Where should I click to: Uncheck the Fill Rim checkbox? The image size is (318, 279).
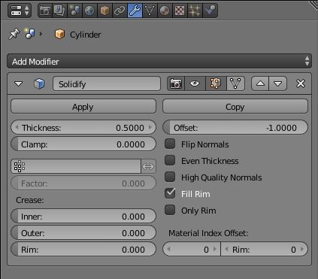(x=170, y=193)
